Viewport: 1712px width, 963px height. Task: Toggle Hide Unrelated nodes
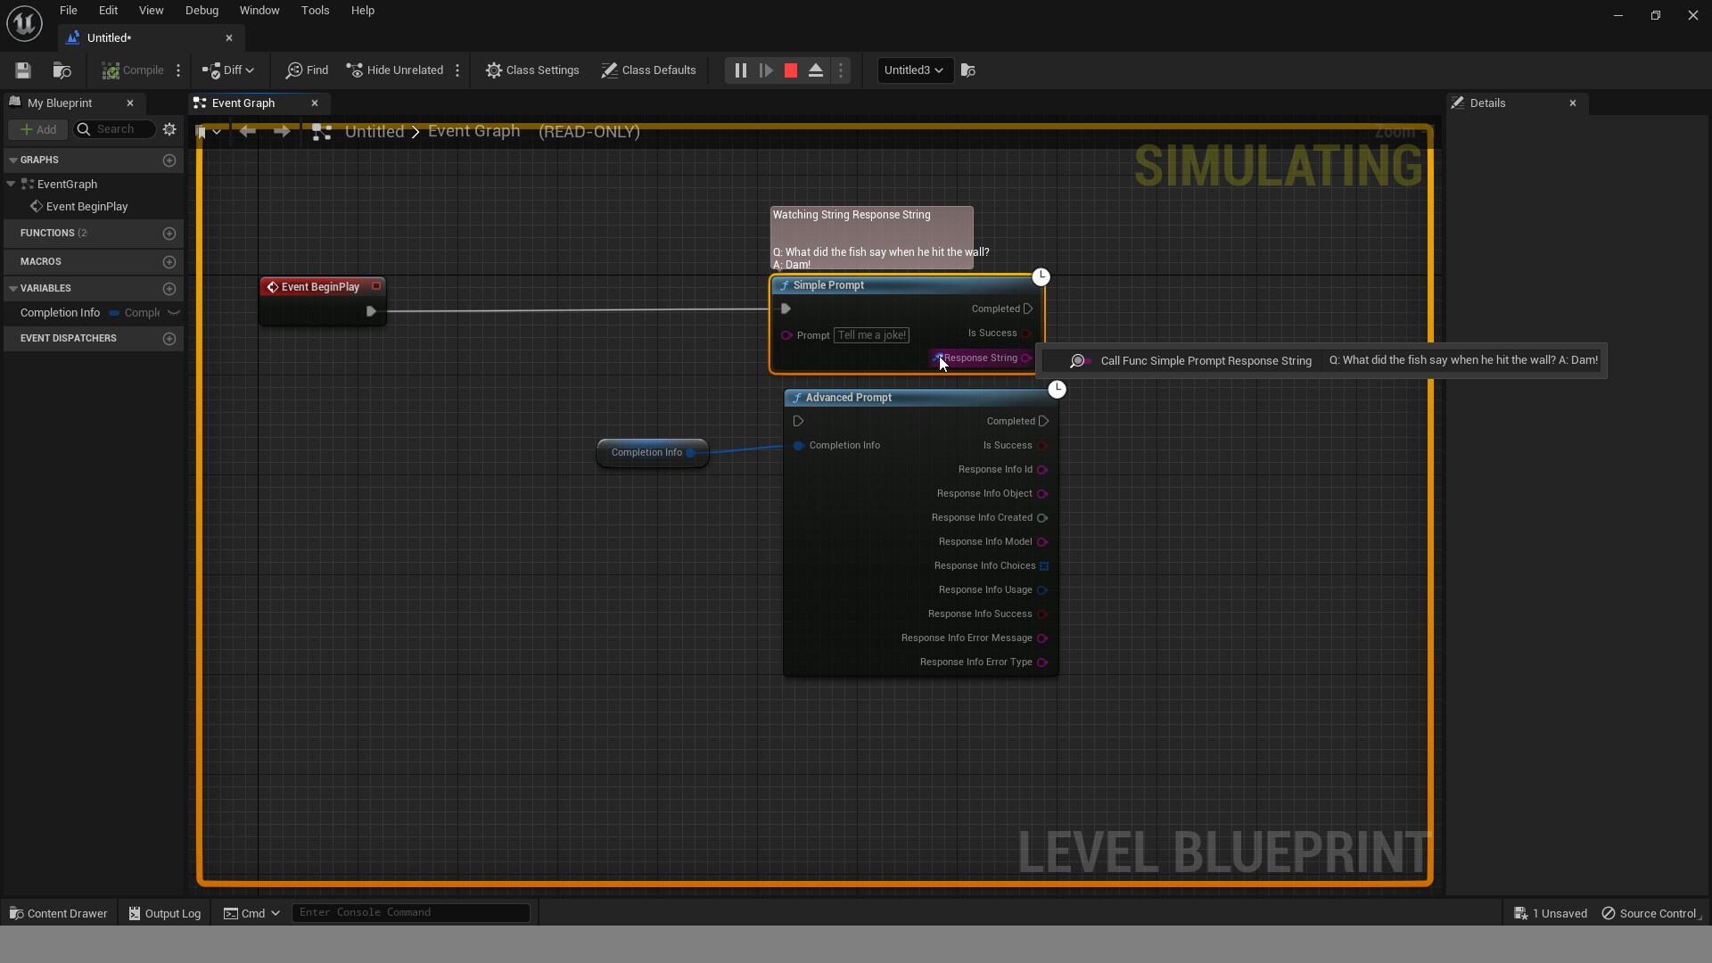[394, 70]
